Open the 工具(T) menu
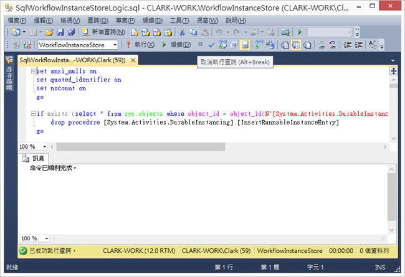The image size is (405, 277). pyautogui.click(x=179, y=21)
